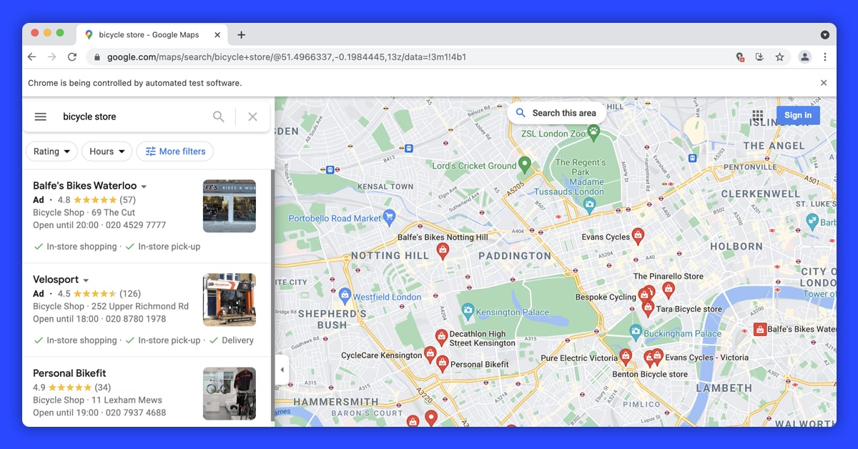Click the Evans Cycles map pin near Holborn
Viewport: 858px width, 449px height.
click(638, 236)
